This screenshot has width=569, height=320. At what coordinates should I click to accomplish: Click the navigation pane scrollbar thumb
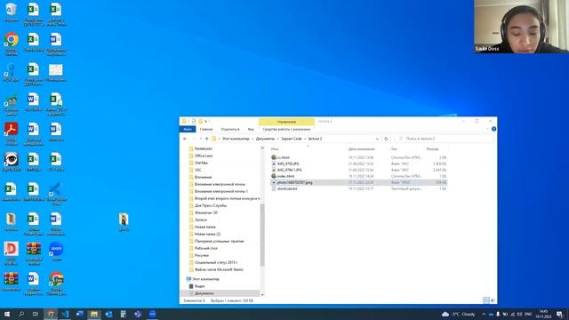pyautogui.click(x=262, y=235)
